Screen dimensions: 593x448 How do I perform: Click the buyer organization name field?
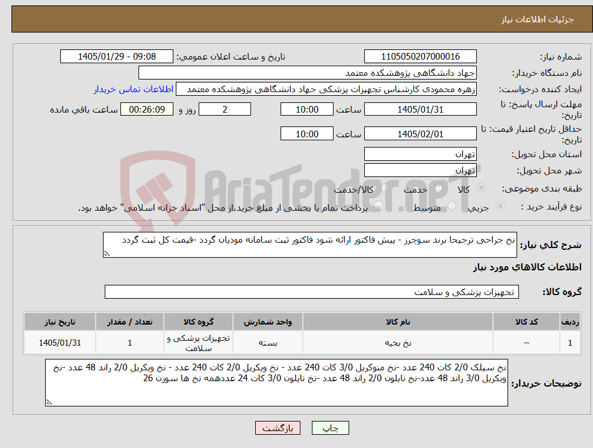click(x=308, y=73)
